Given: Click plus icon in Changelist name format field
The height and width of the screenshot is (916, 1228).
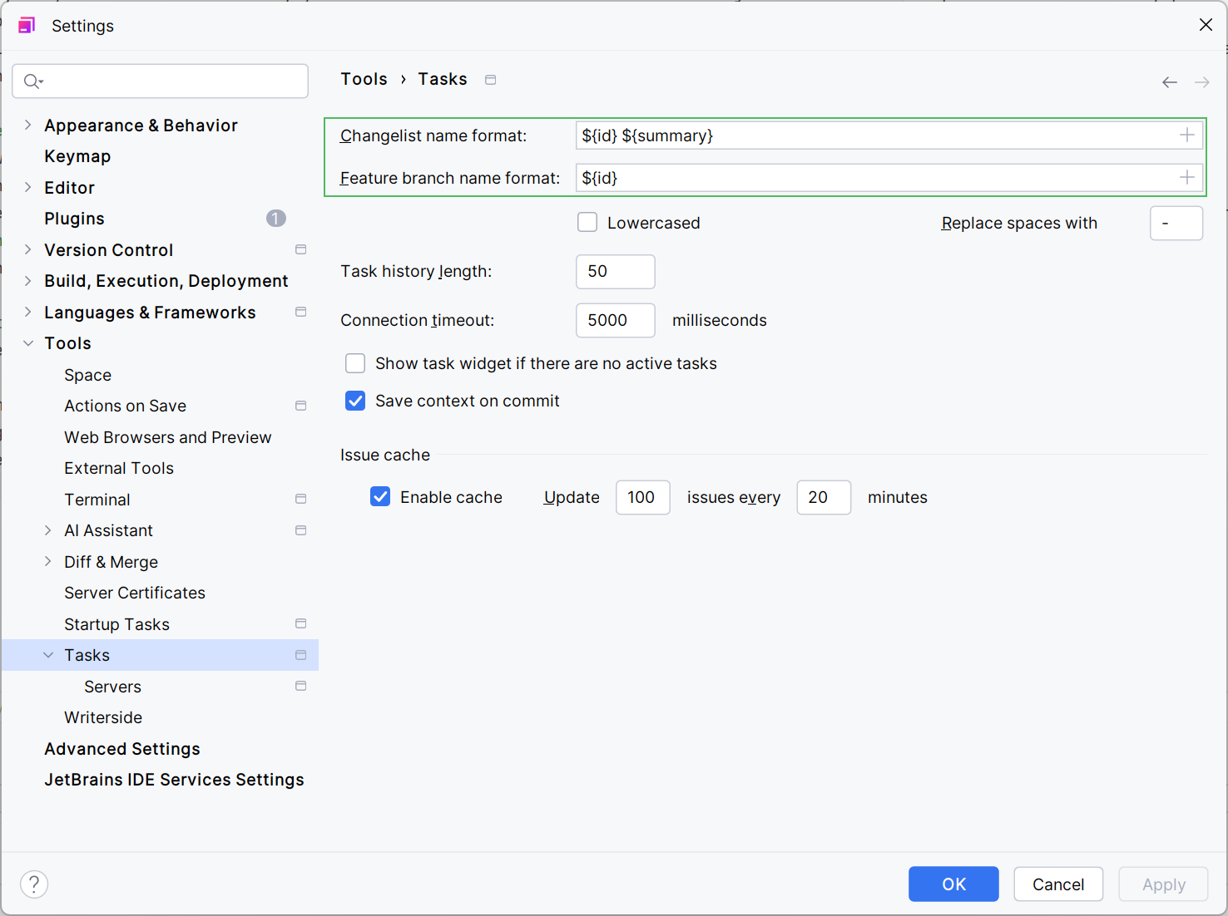Looking at the screenshot, I should tap(1186, 135).
